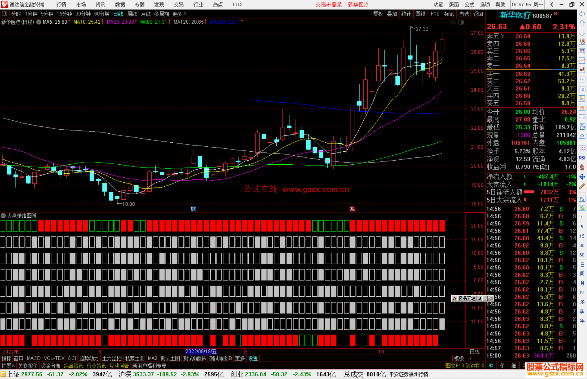
Task: Switch to the 15-minute period in sidebar
Action: (582, 236)
